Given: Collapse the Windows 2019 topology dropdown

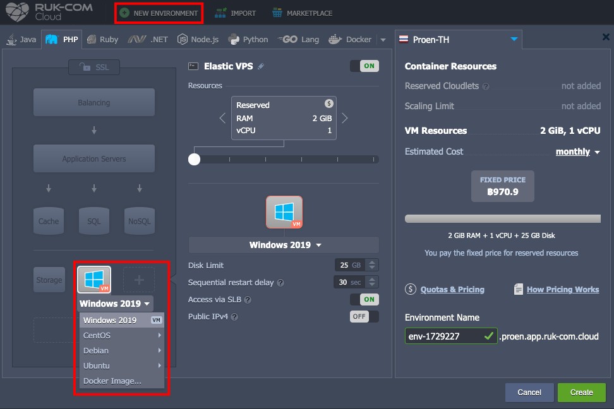Looking at the screenshot, I should (115, 304).
